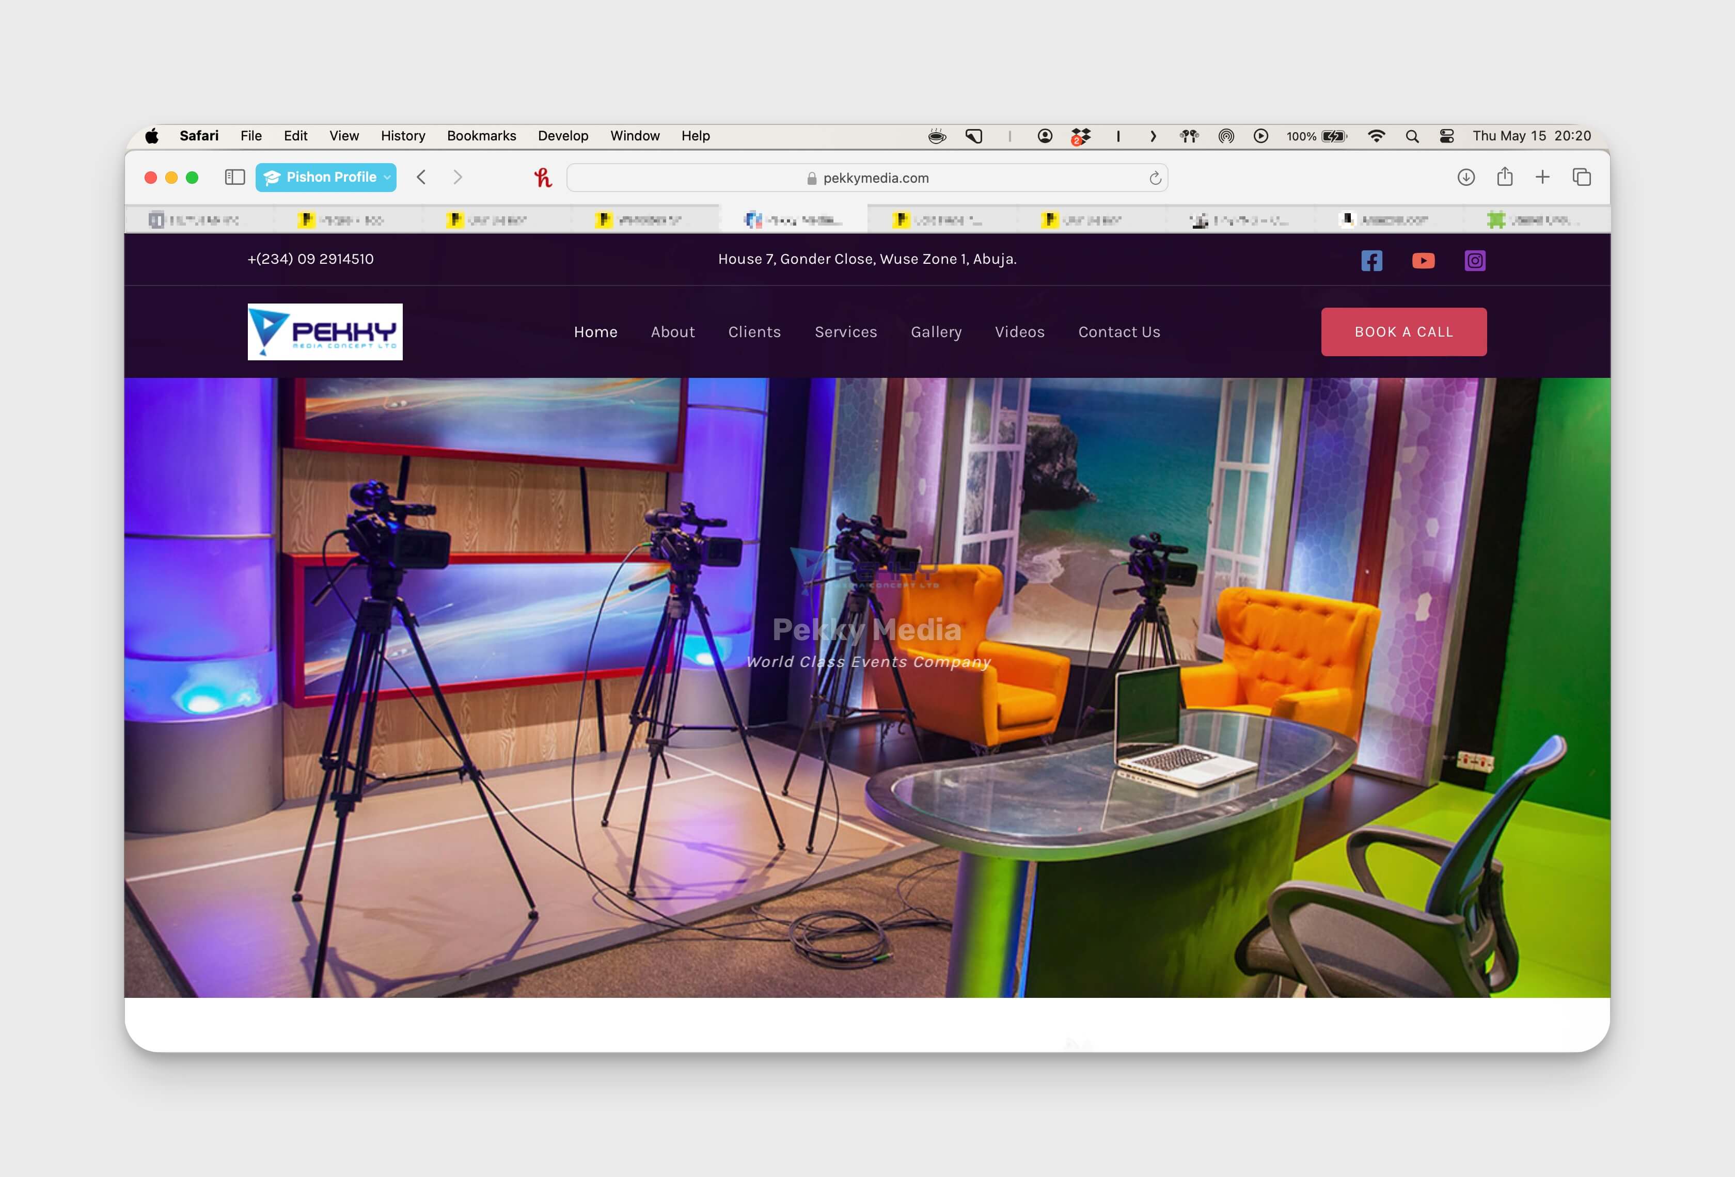Open the Instagram social icon
This screenshot has height=1177, width=1735.
coord(1474,261)
